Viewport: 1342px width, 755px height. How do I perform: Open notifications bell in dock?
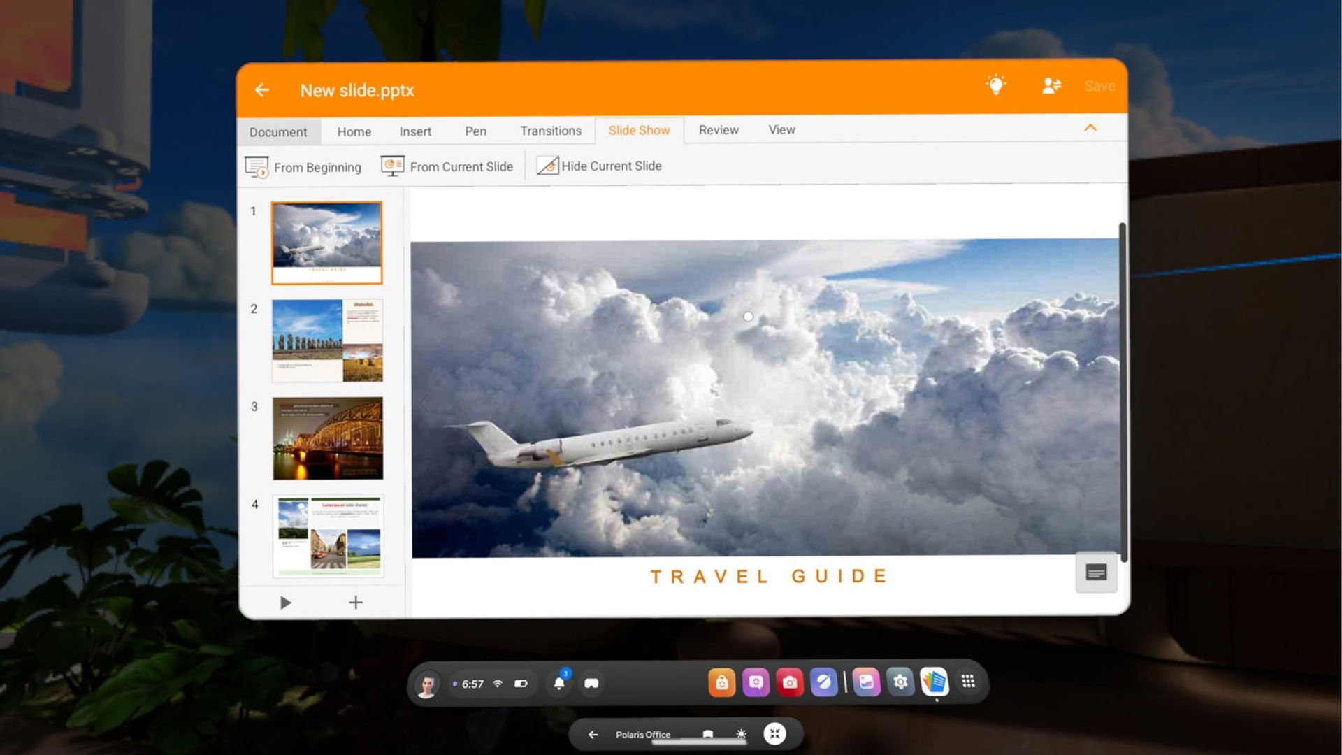[x=559, y=683]
